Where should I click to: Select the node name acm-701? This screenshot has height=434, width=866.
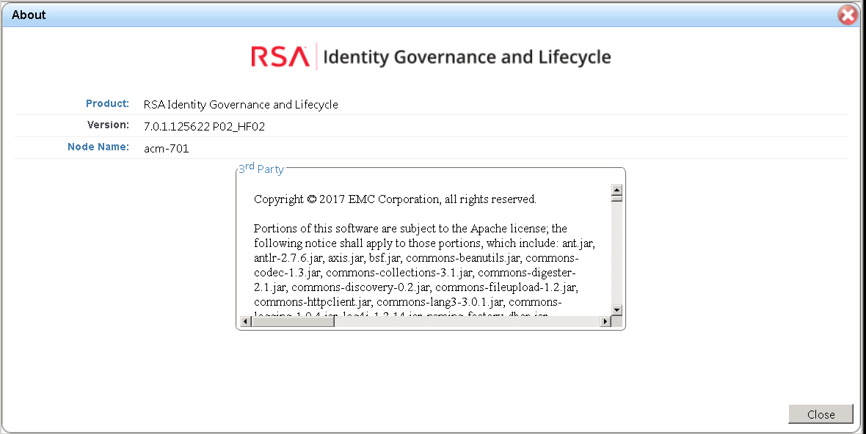166,147
